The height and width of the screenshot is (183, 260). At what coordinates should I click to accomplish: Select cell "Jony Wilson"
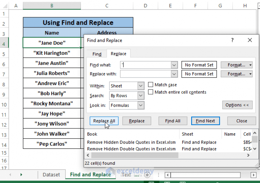point(52,124)
